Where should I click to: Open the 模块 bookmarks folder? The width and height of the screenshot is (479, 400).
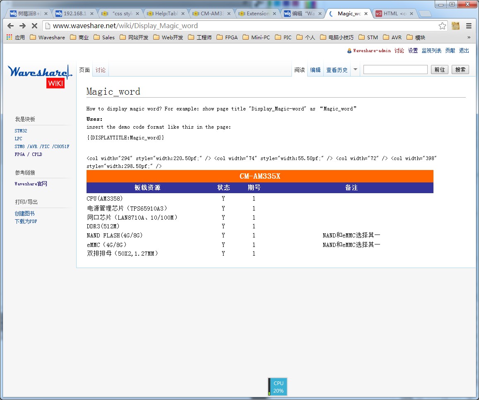[x=416, y=37]
